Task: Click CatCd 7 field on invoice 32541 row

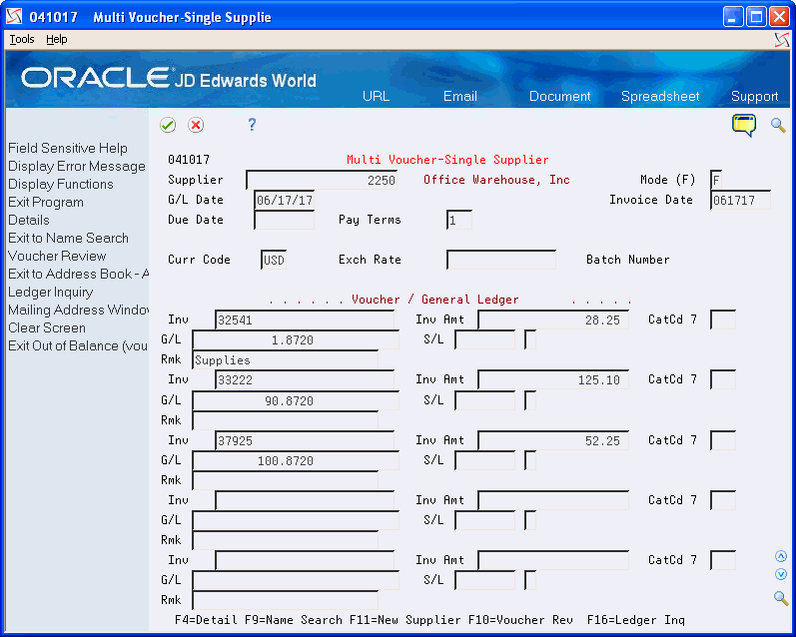Action: (723, 319)
